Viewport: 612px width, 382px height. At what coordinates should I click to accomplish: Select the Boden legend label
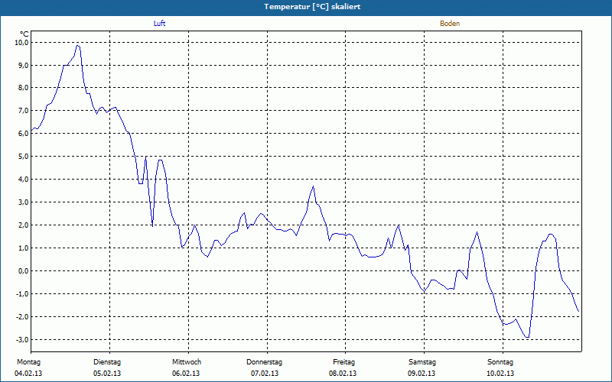450,24
